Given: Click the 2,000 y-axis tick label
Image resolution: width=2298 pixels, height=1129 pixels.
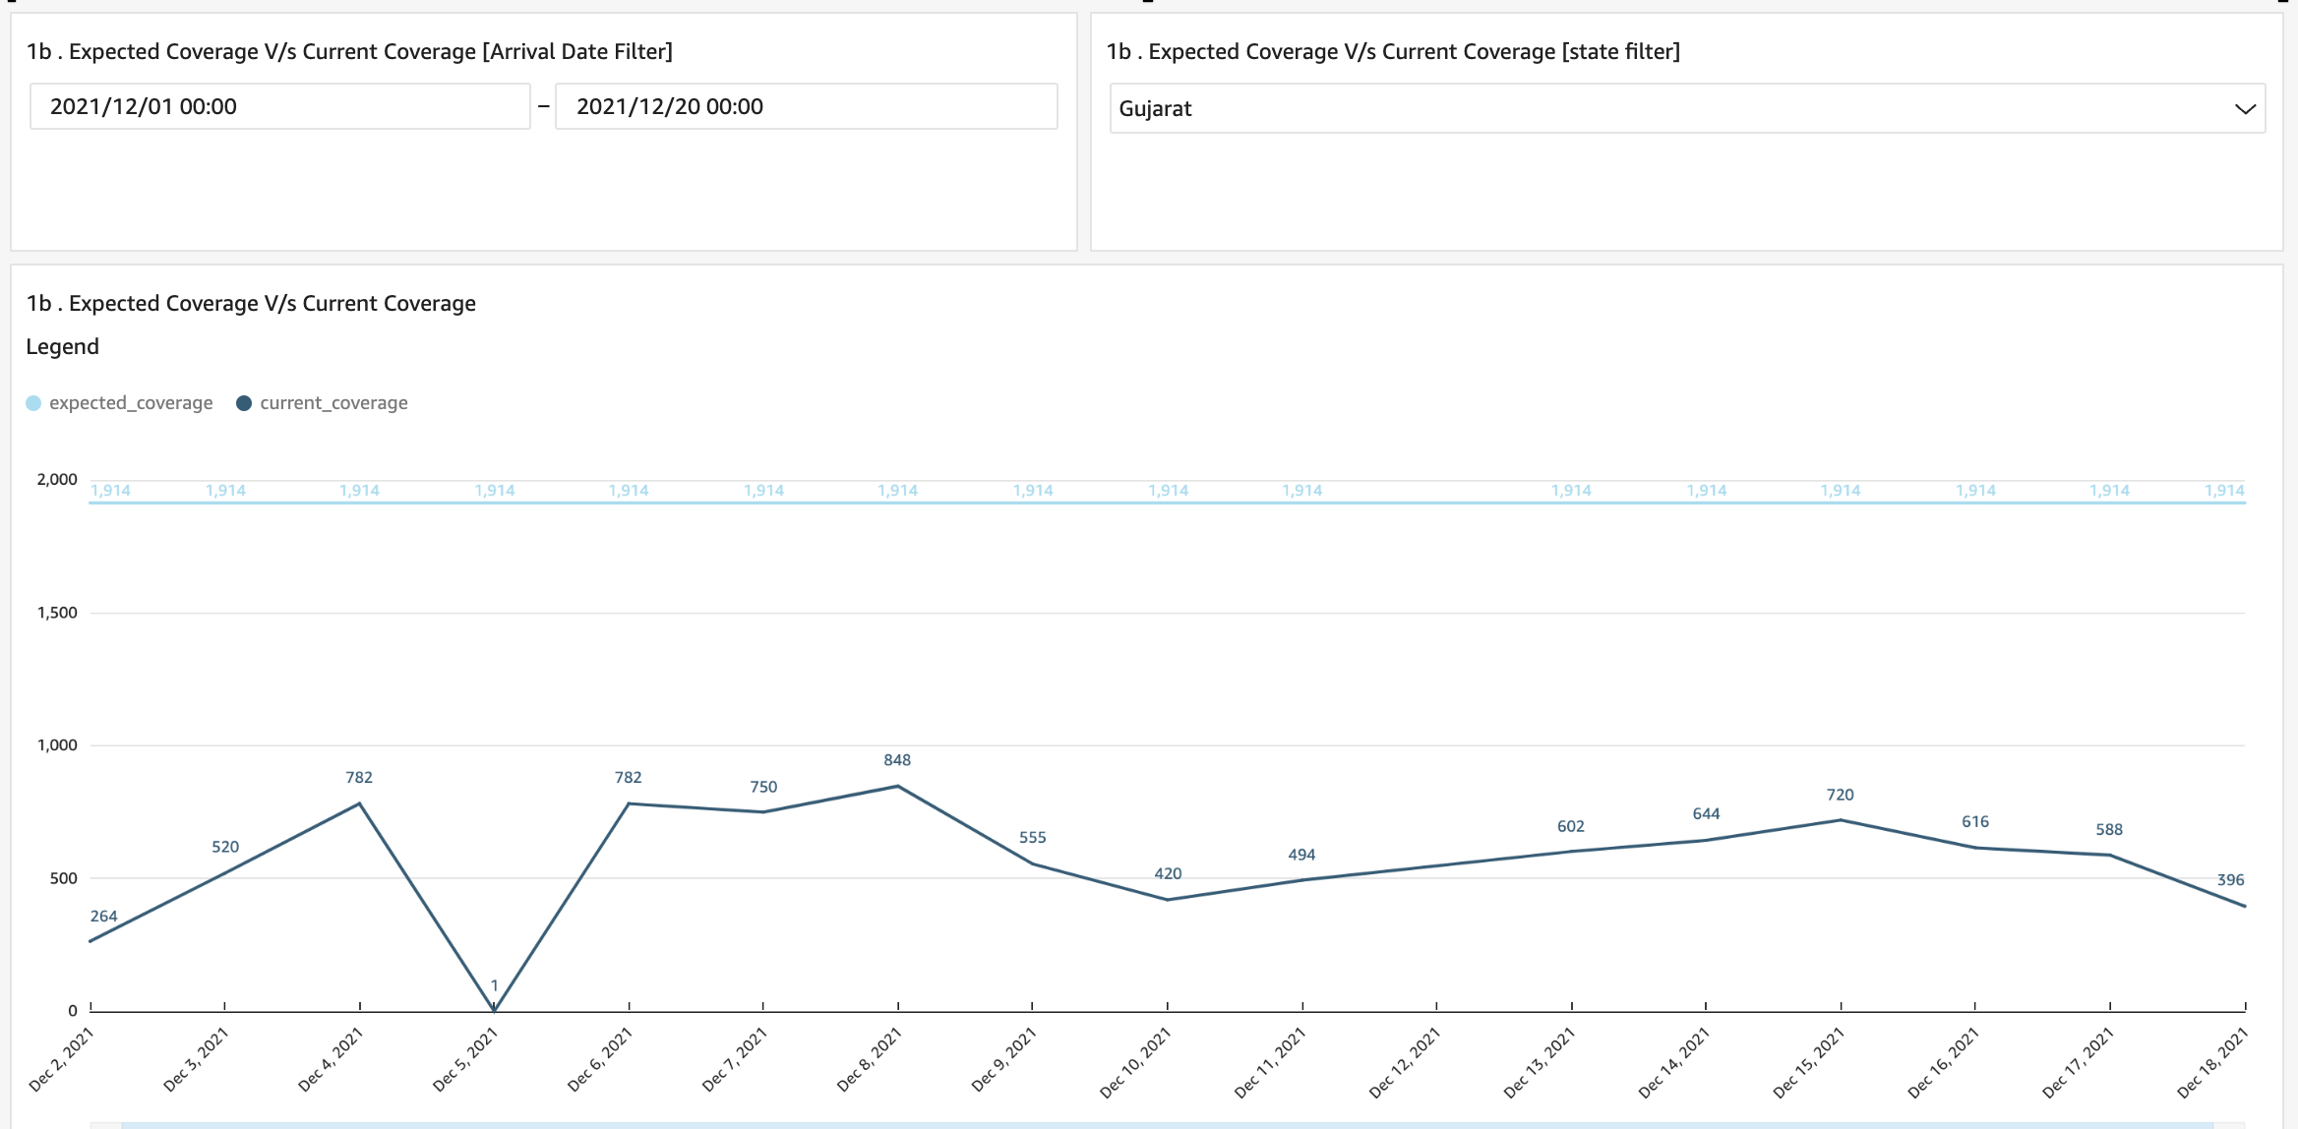Looking at the screenshot, I should 57,480.
